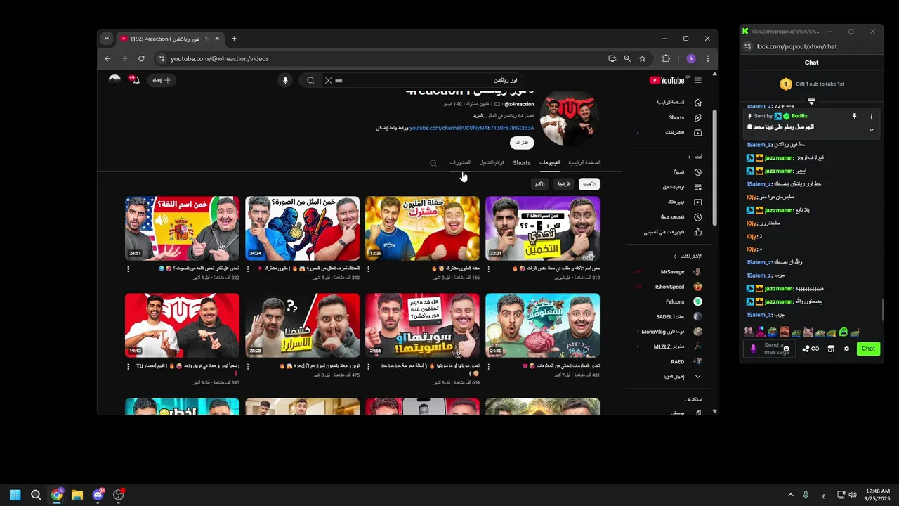Open Windows Start menu
Image resolution: width=899 pixels, height=506 pixels.
coord(15,495)
